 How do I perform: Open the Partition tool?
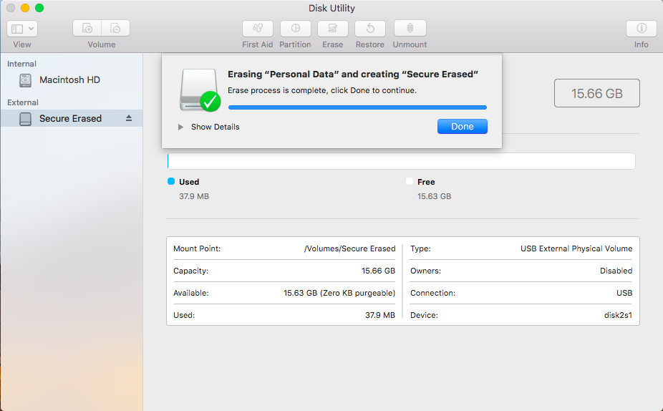pyautogui.click(x=296, y=29)
